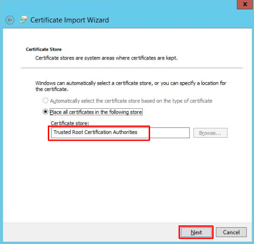The width and height of the screenshot is (254, 244).
Task: Click the empty part of the store field
Action: coord(170,133)
